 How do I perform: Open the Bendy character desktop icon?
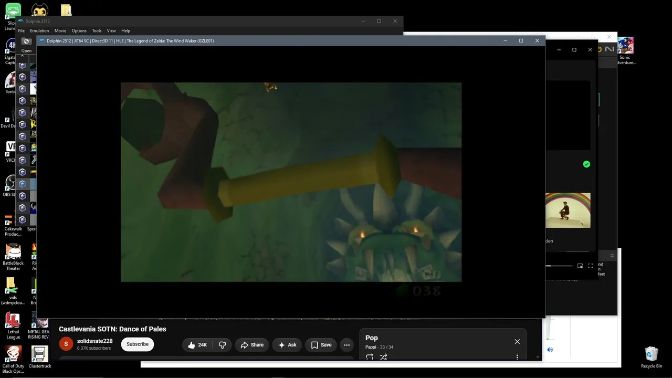(x=40, y=10)
